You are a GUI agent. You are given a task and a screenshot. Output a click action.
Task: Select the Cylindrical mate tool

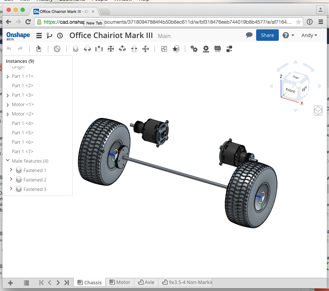122,49
